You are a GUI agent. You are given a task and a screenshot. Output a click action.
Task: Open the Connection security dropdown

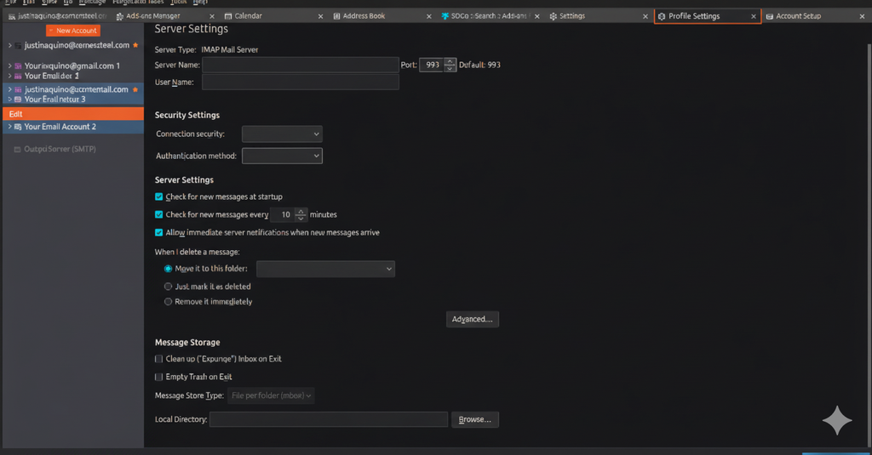tap(282, 134)
